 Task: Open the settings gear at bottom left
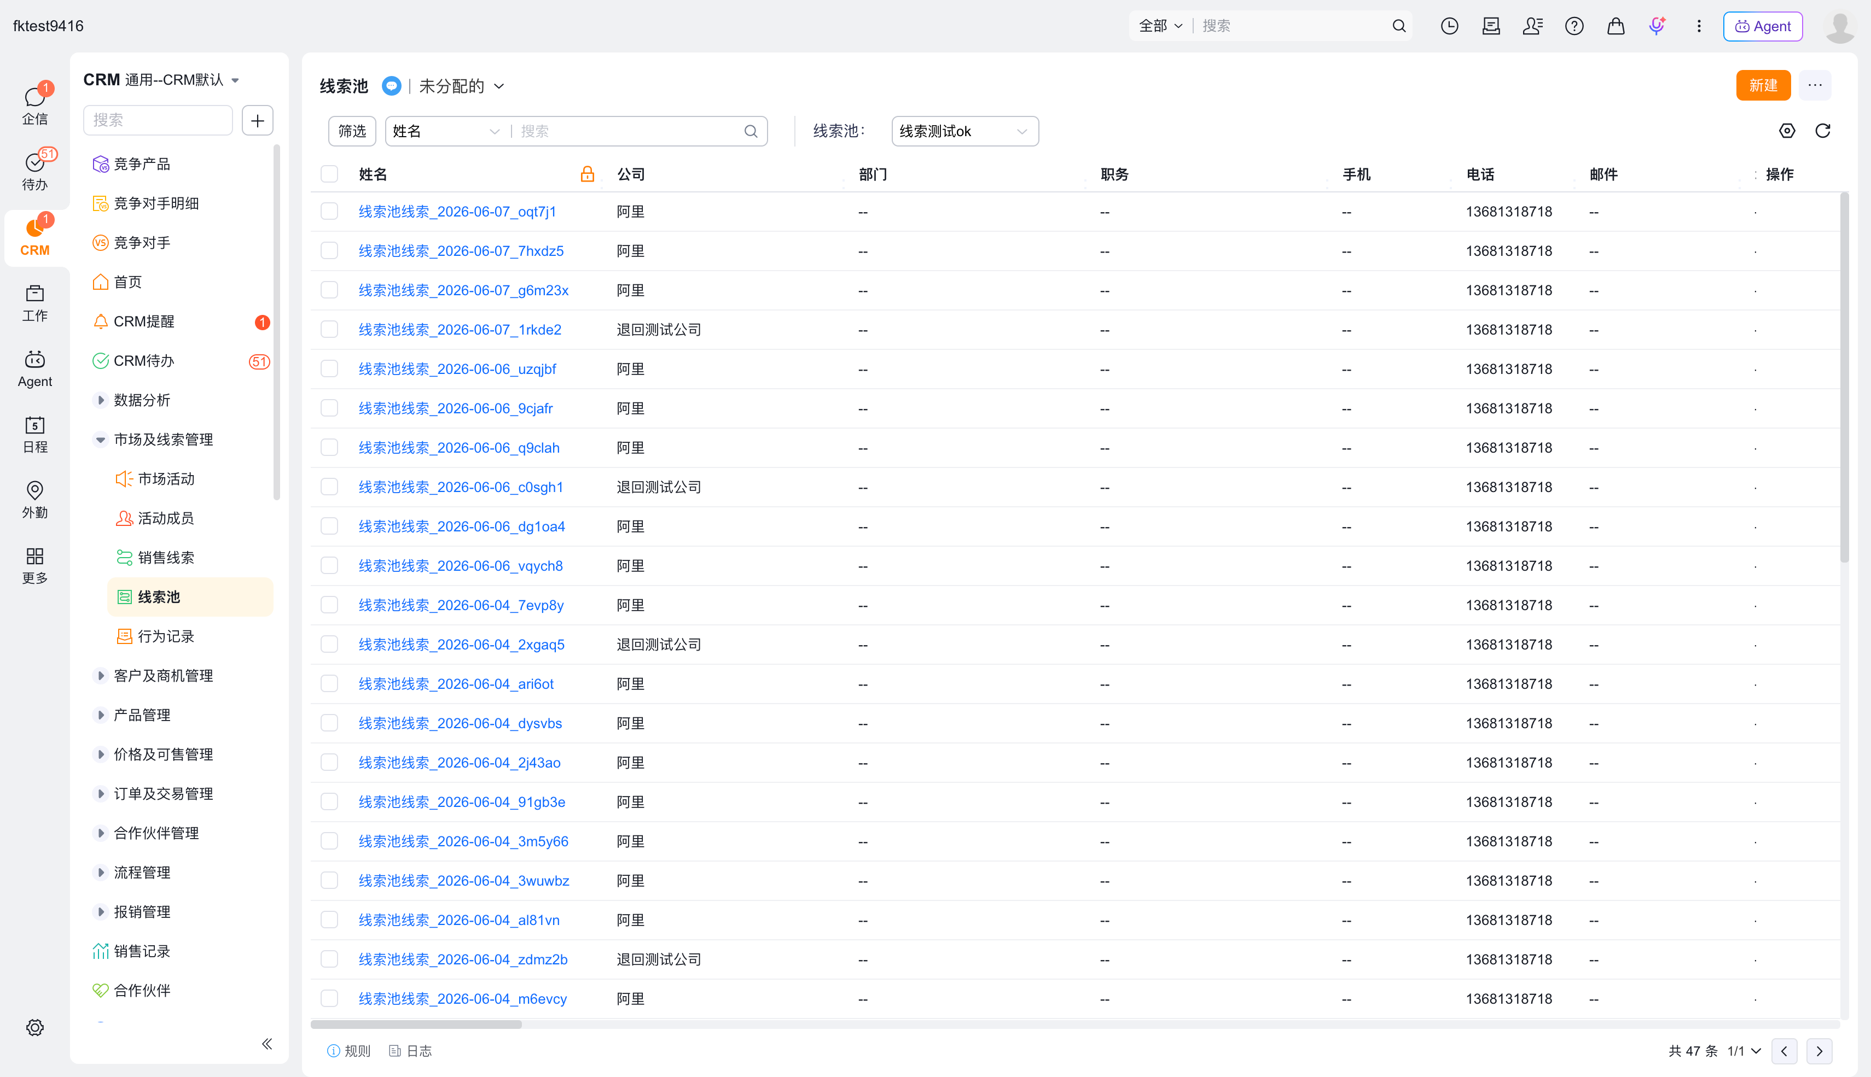point(35,1027)
